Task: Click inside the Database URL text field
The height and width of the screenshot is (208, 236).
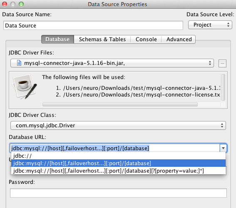Action: [x=115, y=148]
